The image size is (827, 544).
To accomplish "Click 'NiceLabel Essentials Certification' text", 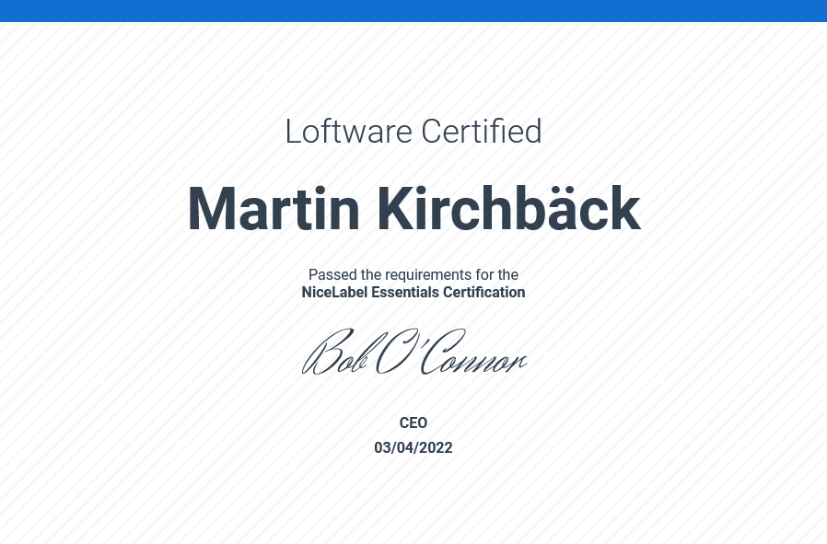I will (x=413, y=292).
